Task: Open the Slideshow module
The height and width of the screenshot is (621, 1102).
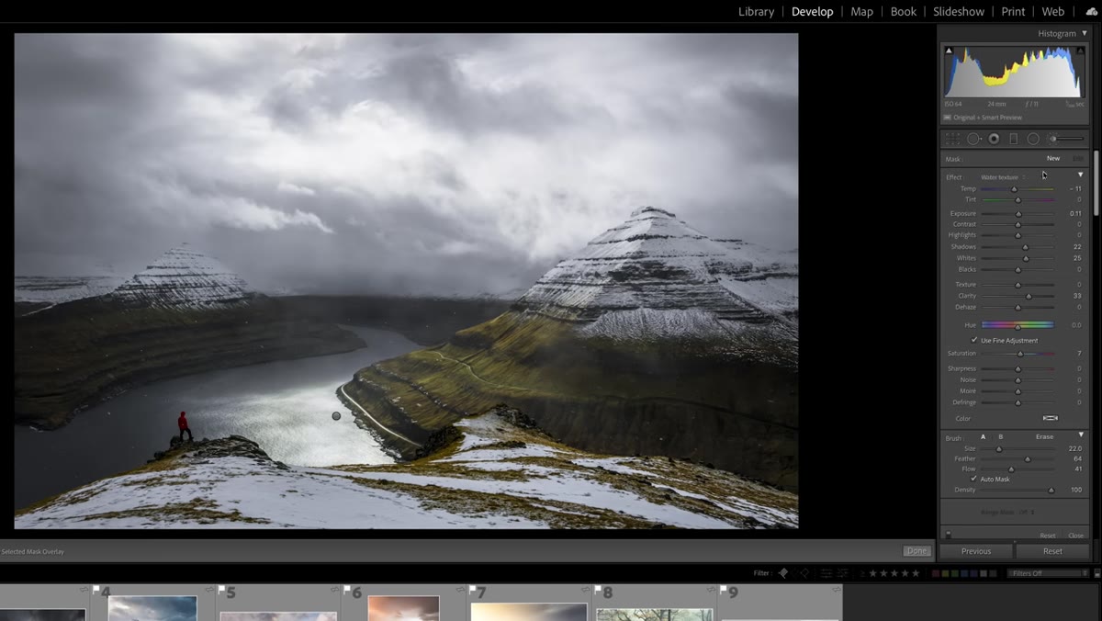Action: pyautogui.click(x=959, y=11)
